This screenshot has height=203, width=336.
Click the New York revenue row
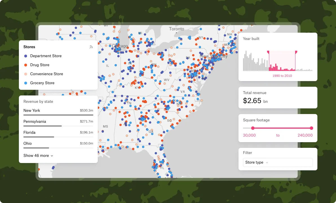[x=58, y=112]
